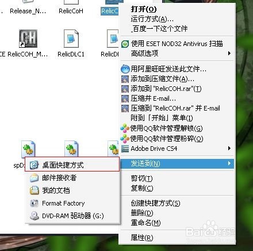Click the archive icon beside 添加到 "RelicCOH.rar"(T)
The height and width of the screenshot is (251, 253).
click(125, 89)
